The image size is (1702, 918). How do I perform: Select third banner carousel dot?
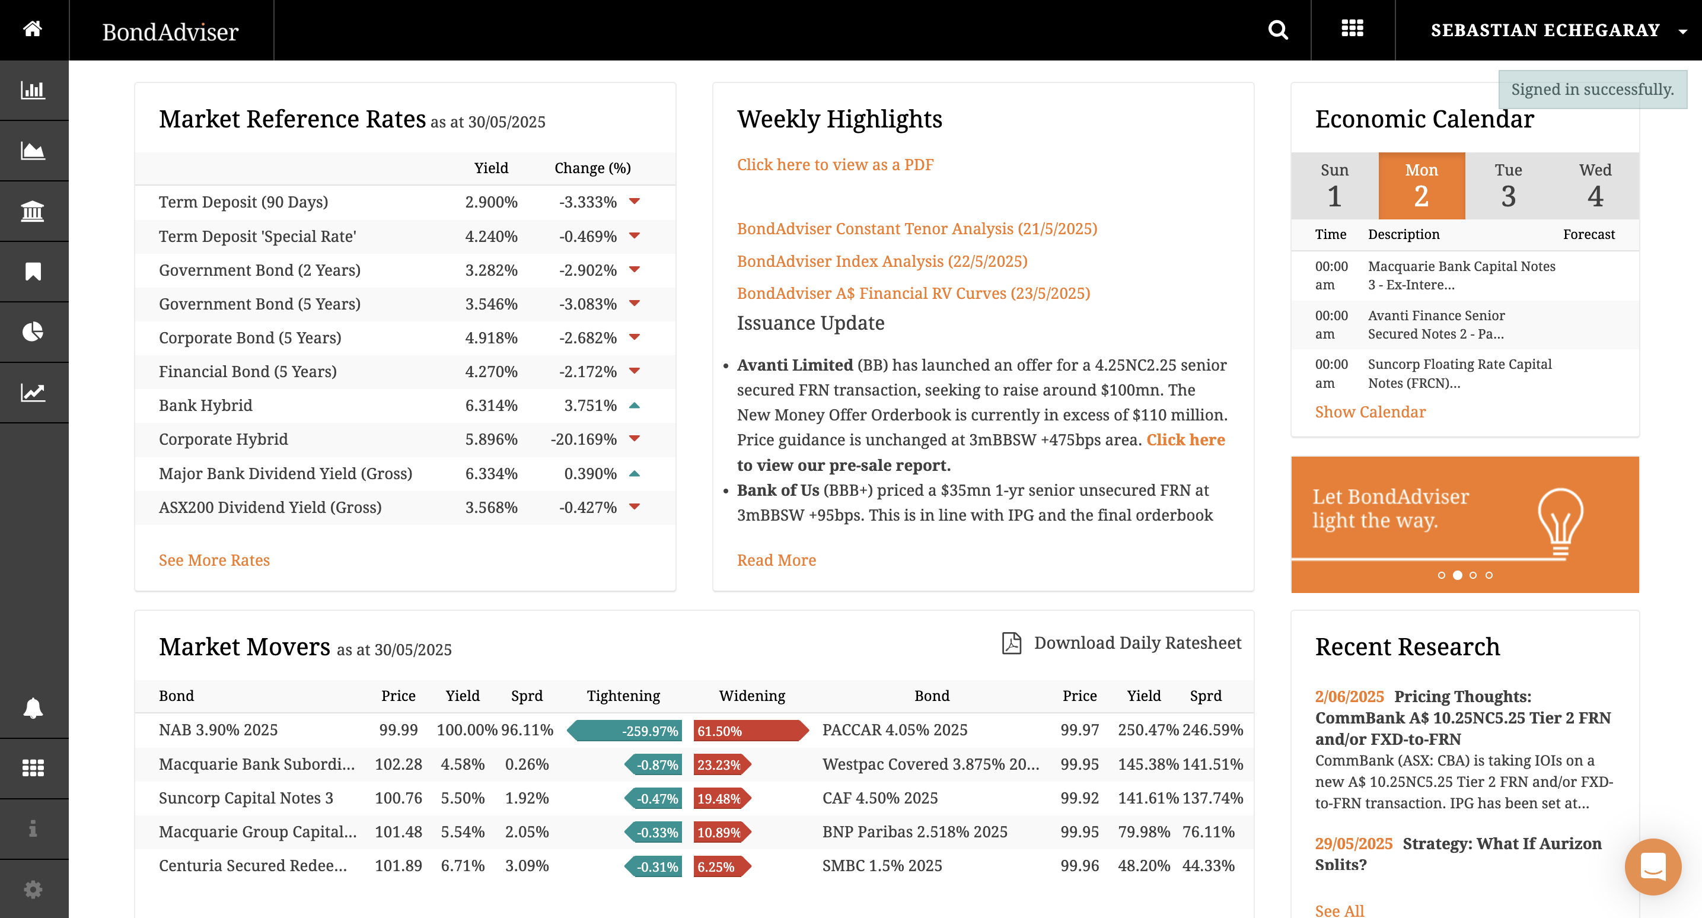pos(1472,575)
